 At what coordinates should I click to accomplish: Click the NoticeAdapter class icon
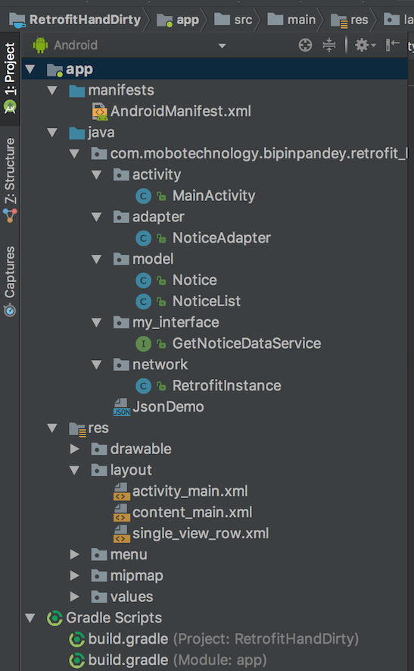[143, 238]
